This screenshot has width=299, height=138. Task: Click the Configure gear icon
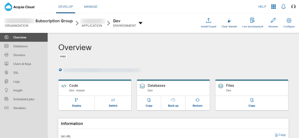click(x=289, y=20)
